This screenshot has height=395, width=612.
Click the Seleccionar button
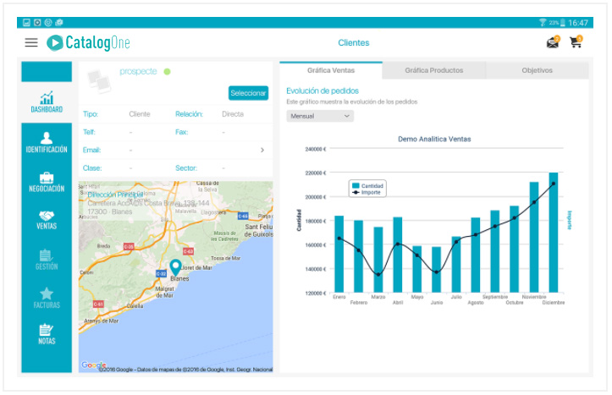click(248, 93)
